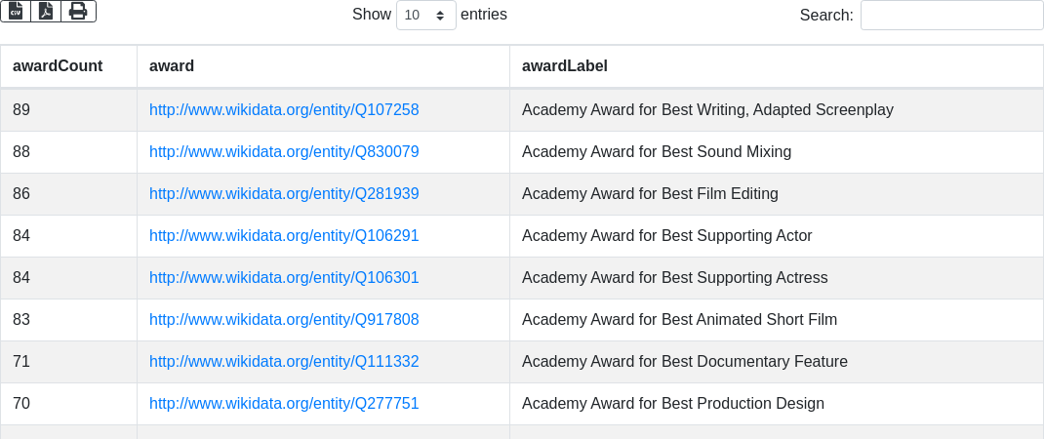The image size is (1044, 439).
Task: Visit the Q106291 wikidata entity
Action: (284, 236)
